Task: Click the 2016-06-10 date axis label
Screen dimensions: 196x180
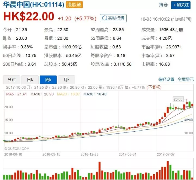Action: coord(13,154)
